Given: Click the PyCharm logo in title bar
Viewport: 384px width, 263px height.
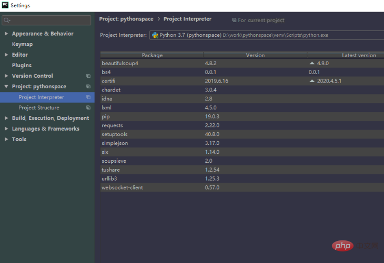Looking at the screenshot, I should (x=5, y=5).
